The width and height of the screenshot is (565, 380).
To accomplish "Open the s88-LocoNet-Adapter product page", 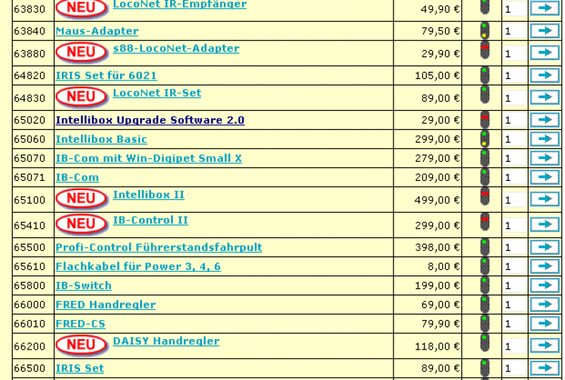I will point(176,48).
